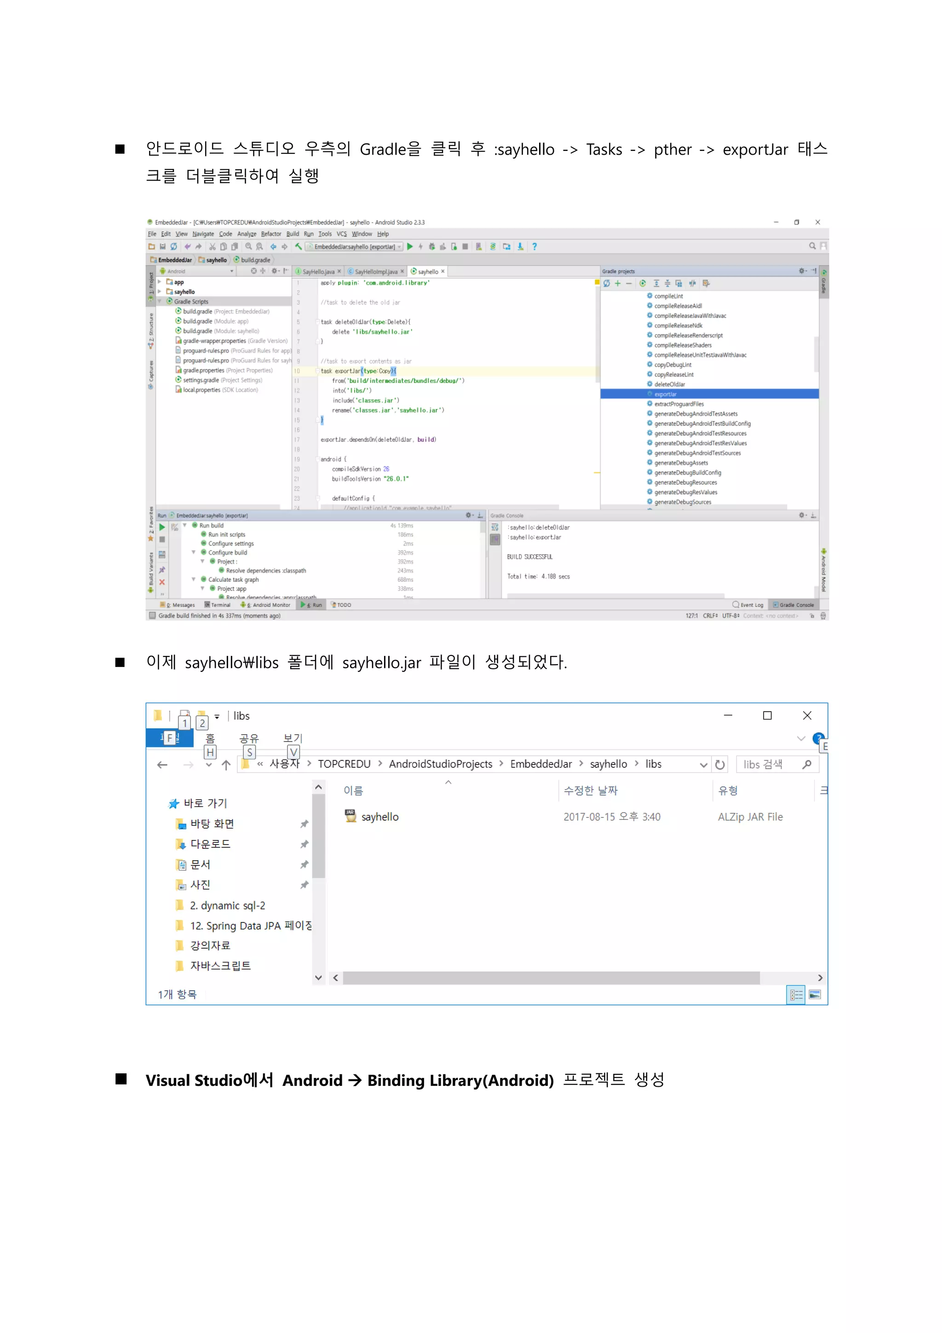Collapse all nodes in Gradle projects panel
This screenshot has height=1333, width=942.
[x=667, y=284]
